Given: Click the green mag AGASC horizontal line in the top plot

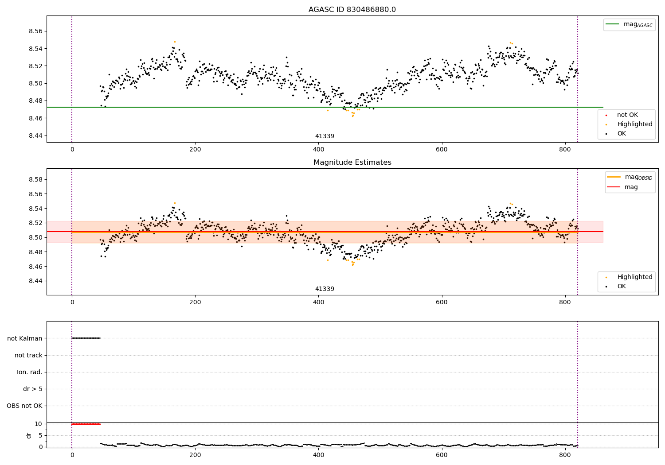Looking at the screenshot, I should coord(325,107).
